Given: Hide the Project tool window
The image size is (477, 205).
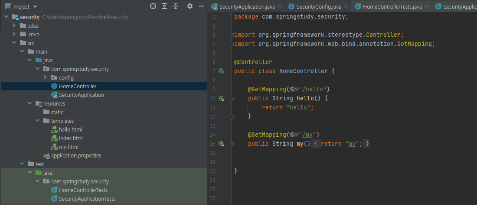Looking at the screenshot, I should (201, 6).
